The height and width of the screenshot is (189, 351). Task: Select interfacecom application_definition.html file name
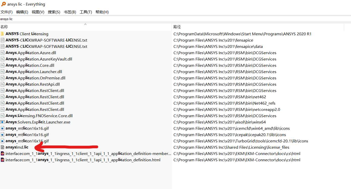click(83, 160)
